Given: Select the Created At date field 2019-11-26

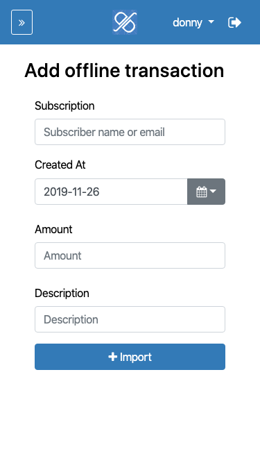Looking at the screenshot, I should [x=111, y=192].
